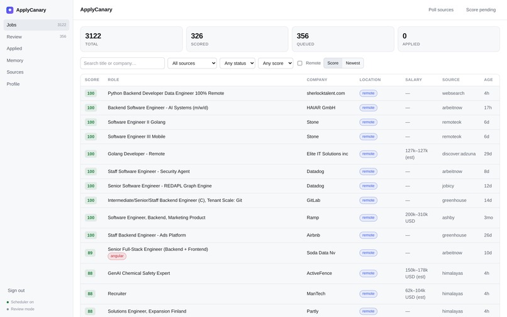This screenshot has height=317, width=507.
Task: Click Score pending button
Action: 481,9
